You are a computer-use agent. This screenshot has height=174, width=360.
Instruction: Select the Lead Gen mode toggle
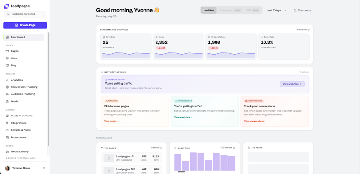(x=208, y=10)
